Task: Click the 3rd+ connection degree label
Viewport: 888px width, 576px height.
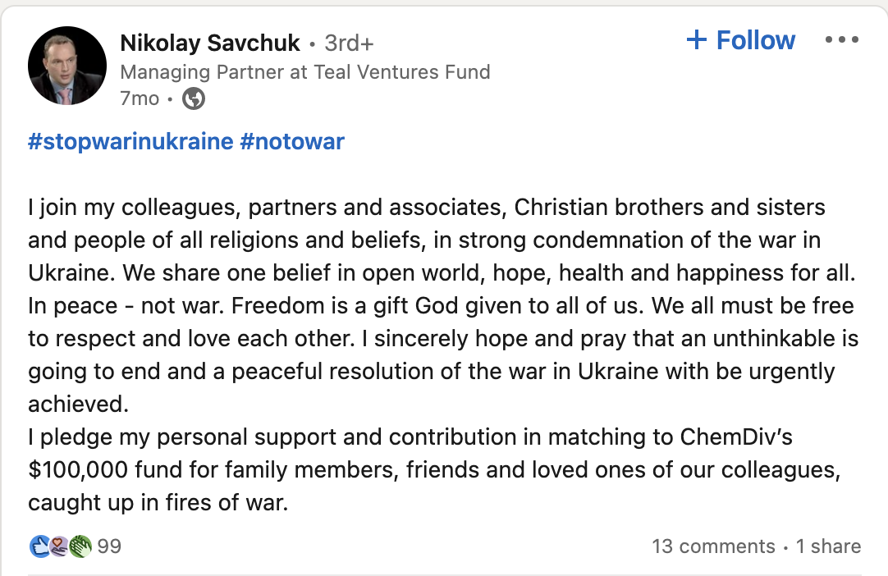Action: [x=348, y=43]
